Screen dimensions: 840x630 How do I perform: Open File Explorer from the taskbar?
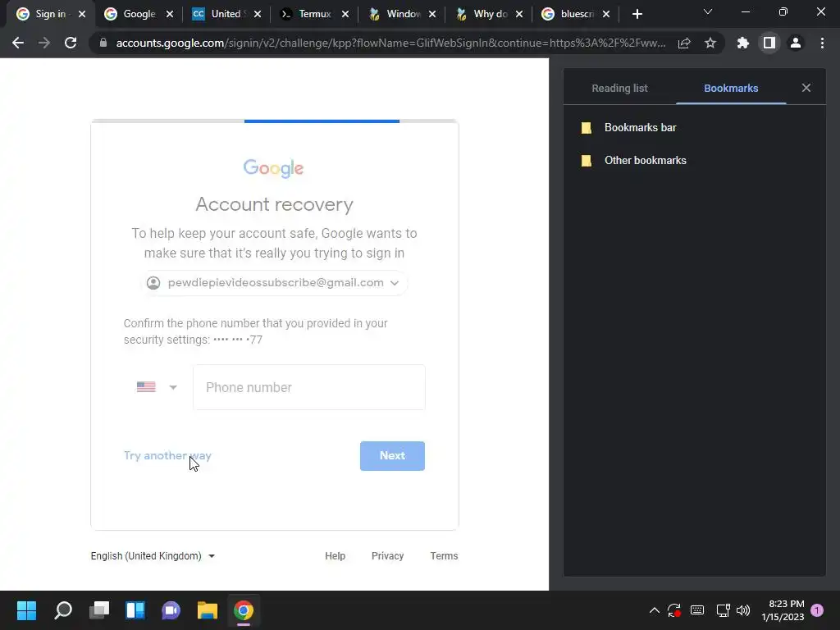pos(208,610)
